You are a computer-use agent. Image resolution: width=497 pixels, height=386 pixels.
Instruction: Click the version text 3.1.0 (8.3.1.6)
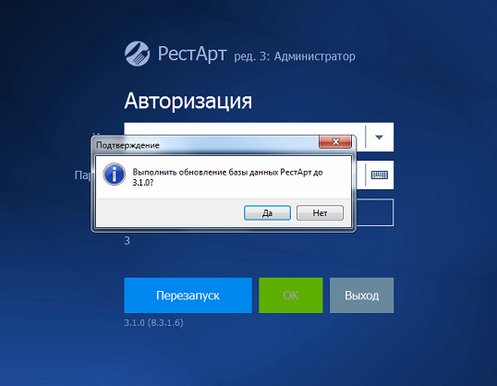(x=153, y=322)
